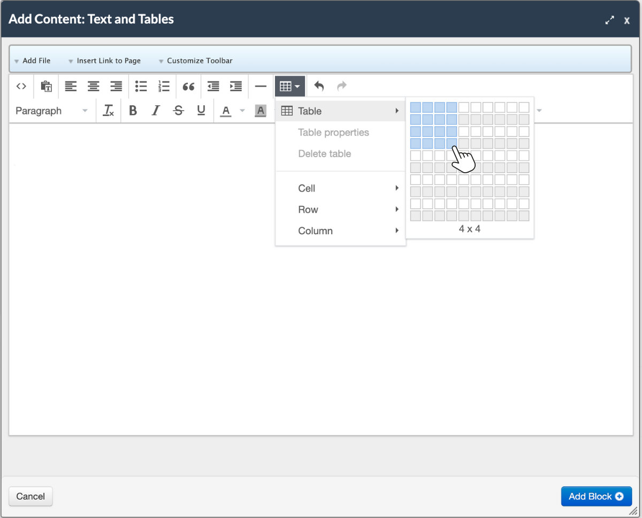This screenshot has width=642, height=518.
Task: Expand the dialog to full screen
Action: click(609, 20)
